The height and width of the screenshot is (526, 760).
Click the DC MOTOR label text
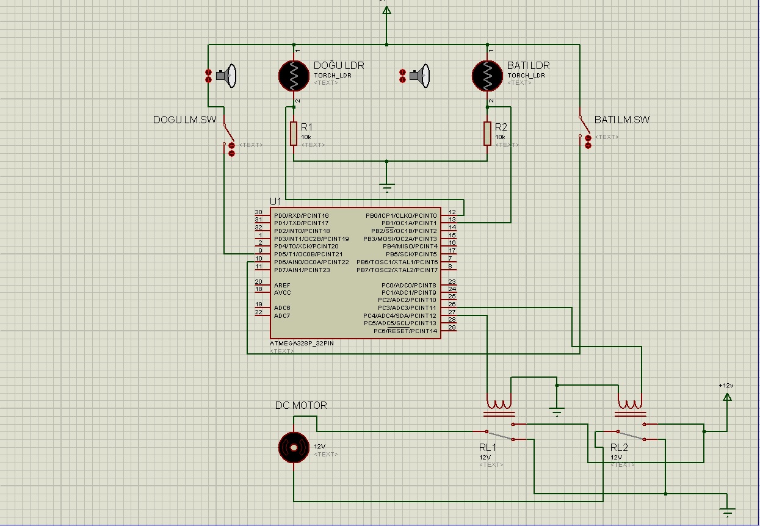(x=301, y=405)
